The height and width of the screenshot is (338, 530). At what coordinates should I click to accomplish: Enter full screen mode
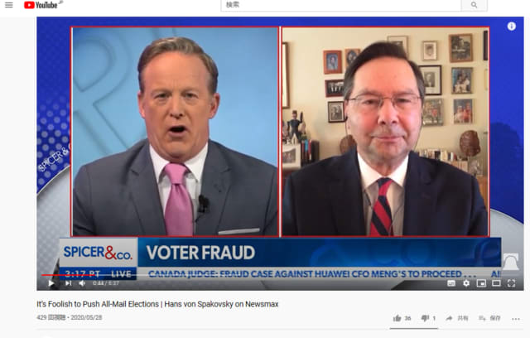[x=512, y=283]
